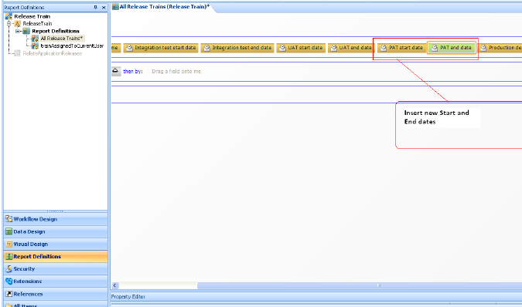Click the Production field chip icon

(x=483, y=48)
